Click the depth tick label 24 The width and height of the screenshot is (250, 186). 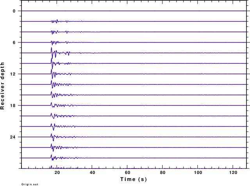coord(13,137)
